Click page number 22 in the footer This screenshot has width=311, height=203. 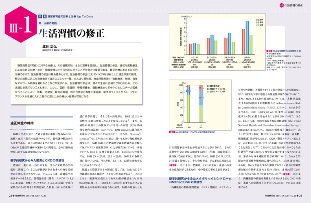coord(11,196)
